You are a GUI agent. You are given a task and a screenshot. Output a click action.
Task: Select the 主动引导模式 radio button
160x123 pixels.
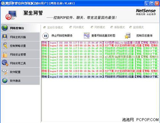point(44,27)
